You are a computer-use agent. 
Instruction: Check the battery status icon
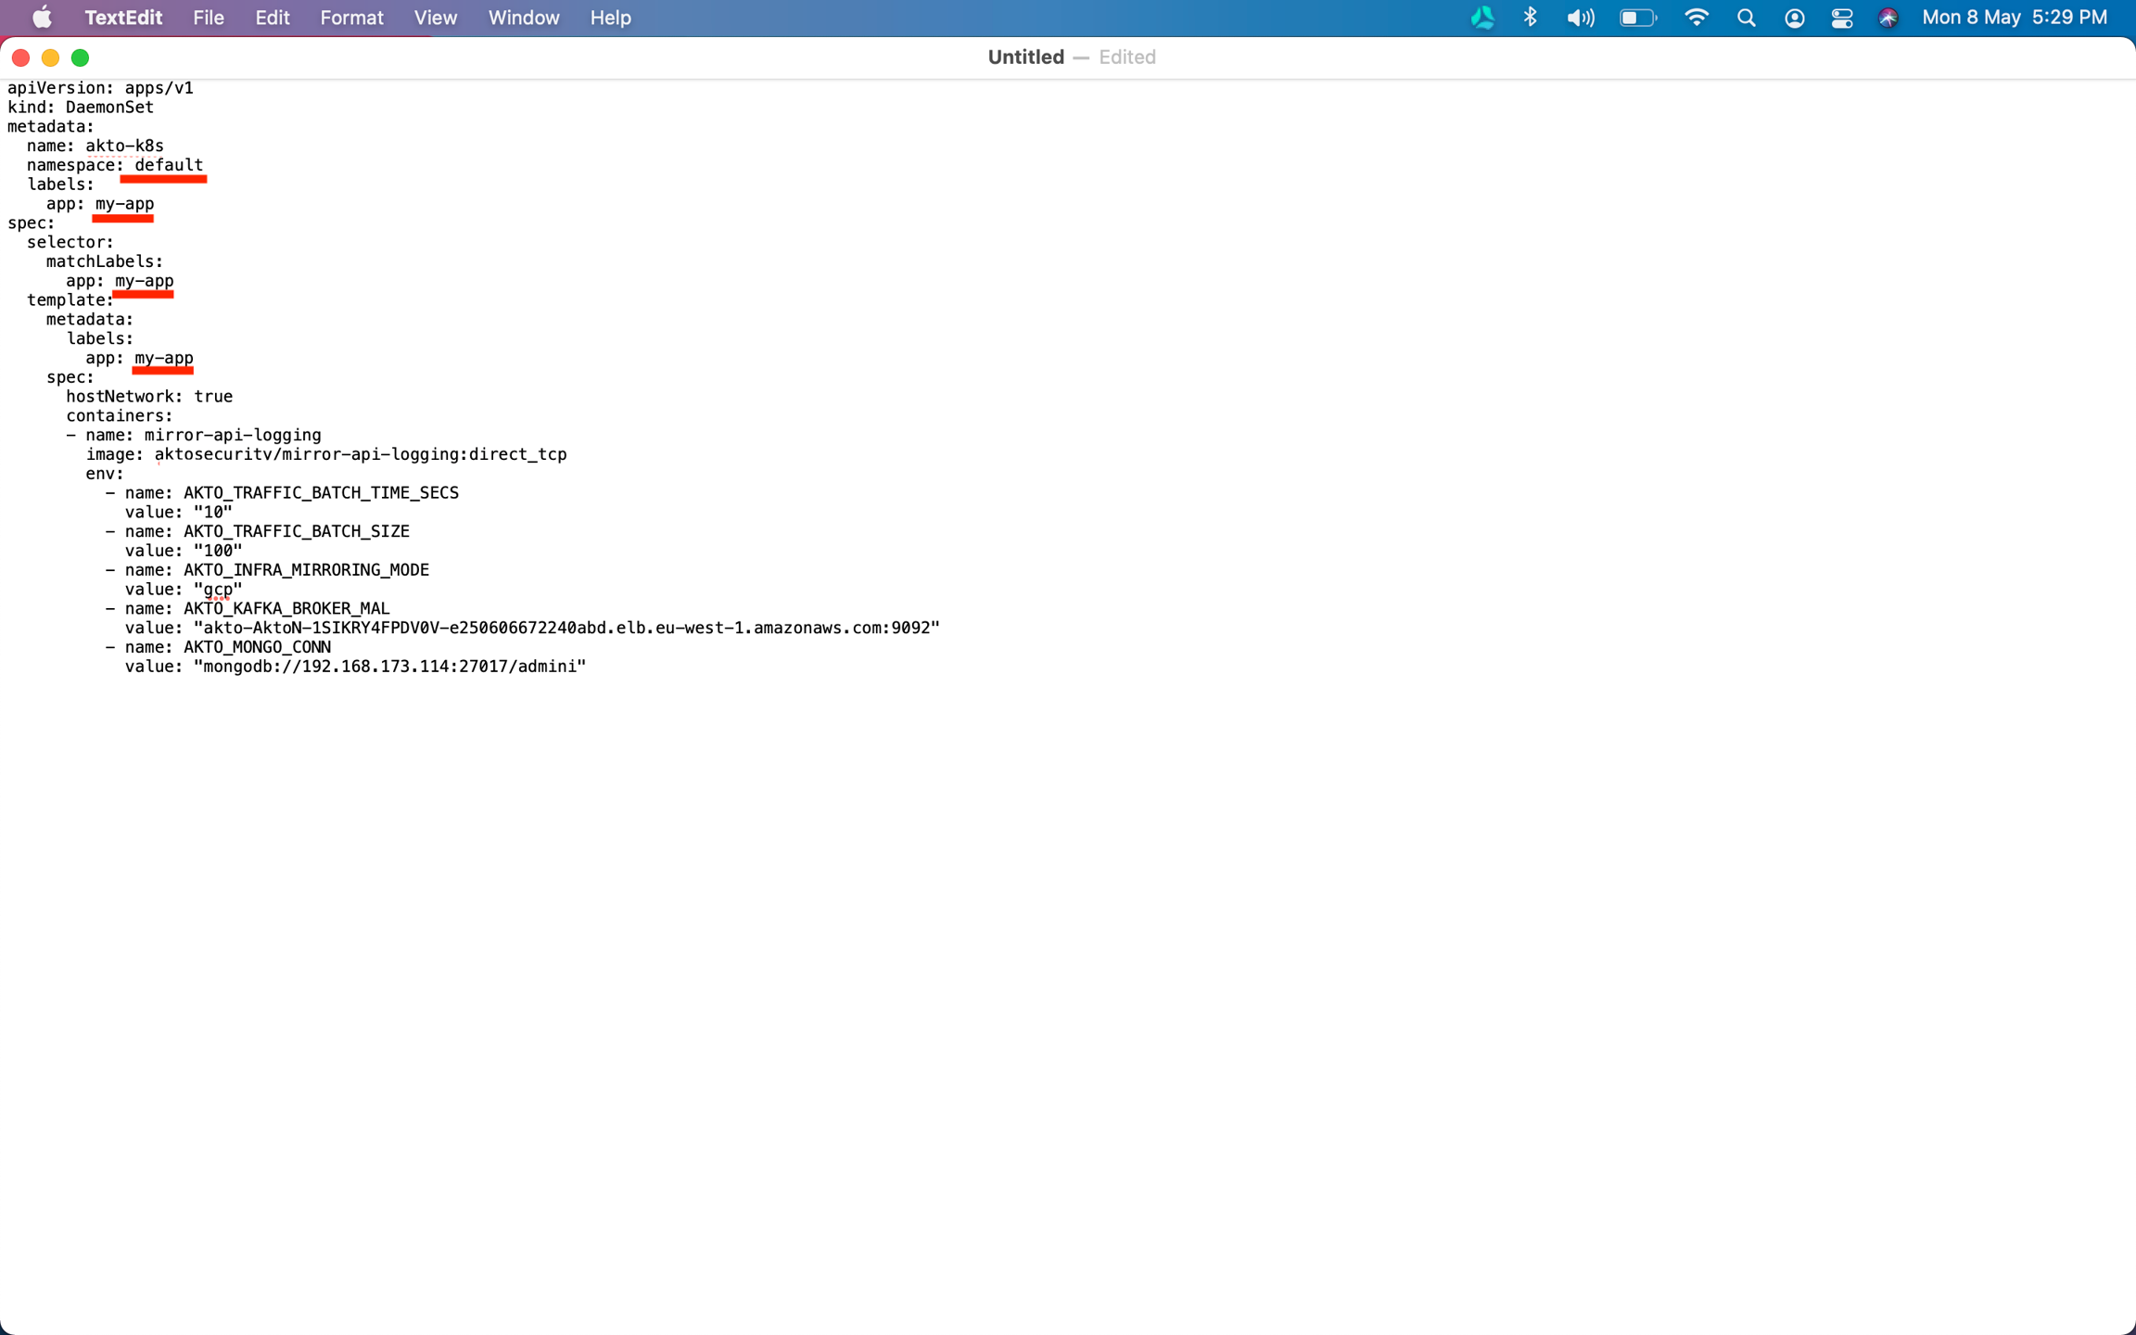click(x=1637, y=18)
